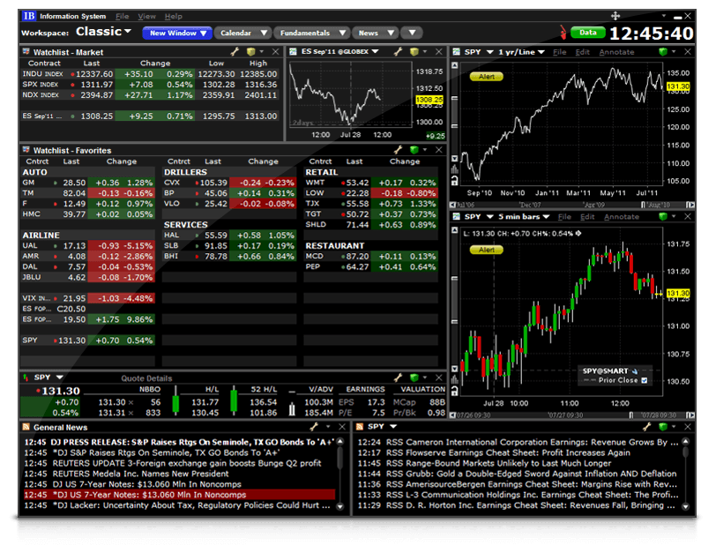716x553 pixels.
Task: Uncheck Prior Close on the 5 min SPY chart
Action: coord(644,379)
